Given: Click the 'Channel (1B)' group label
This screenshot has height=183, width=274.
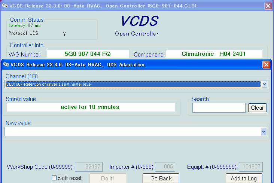Looking at the screenshot, I should (22, 76).
